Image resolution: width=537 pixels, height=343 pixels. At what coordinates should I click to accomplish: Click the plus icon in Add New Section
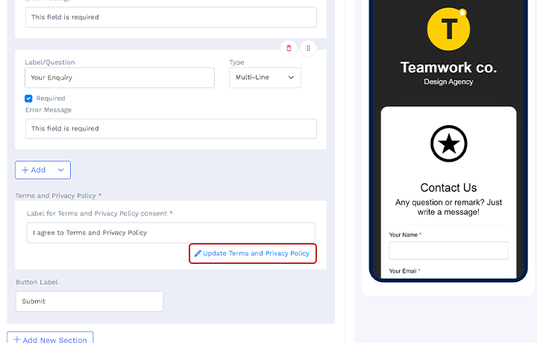[16, 339]
